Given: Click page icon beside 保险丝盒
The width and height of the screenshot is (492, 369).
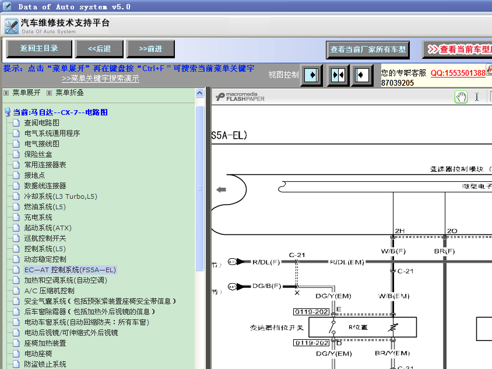Looking at the screenshot, I should coord(16,154).
